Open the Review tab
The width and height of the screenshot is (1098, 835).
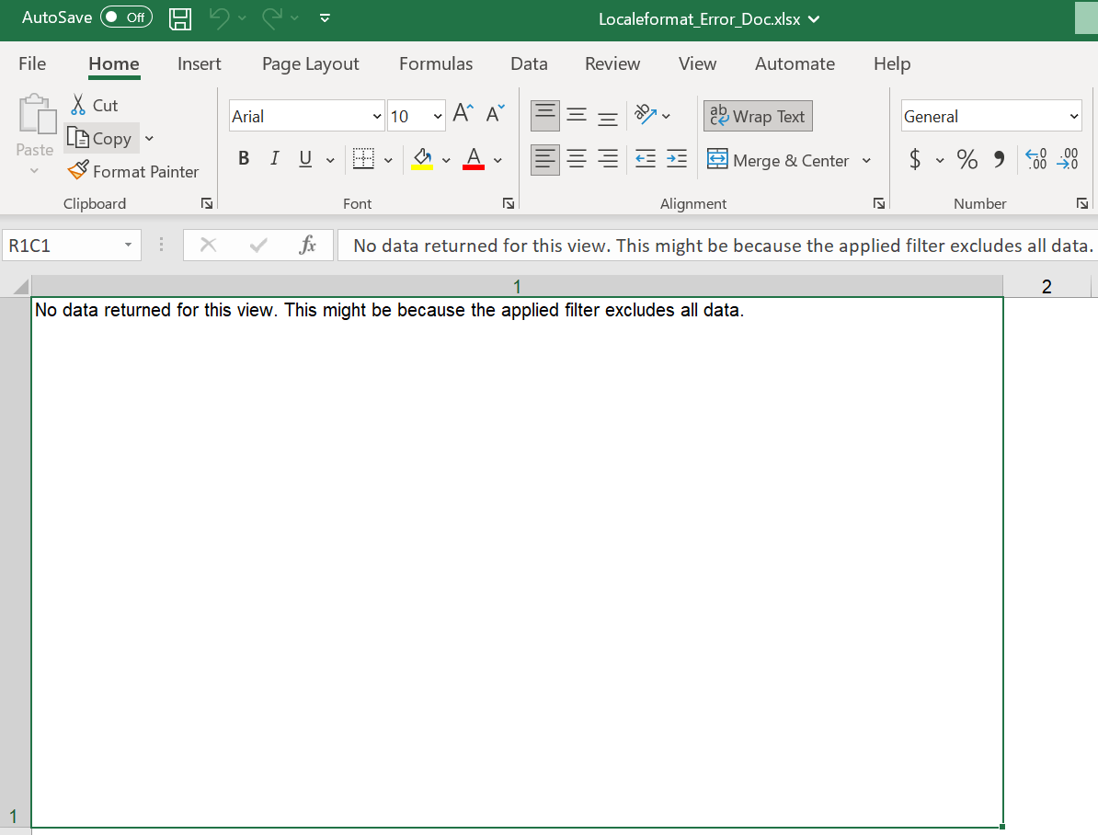coord(612,63)
